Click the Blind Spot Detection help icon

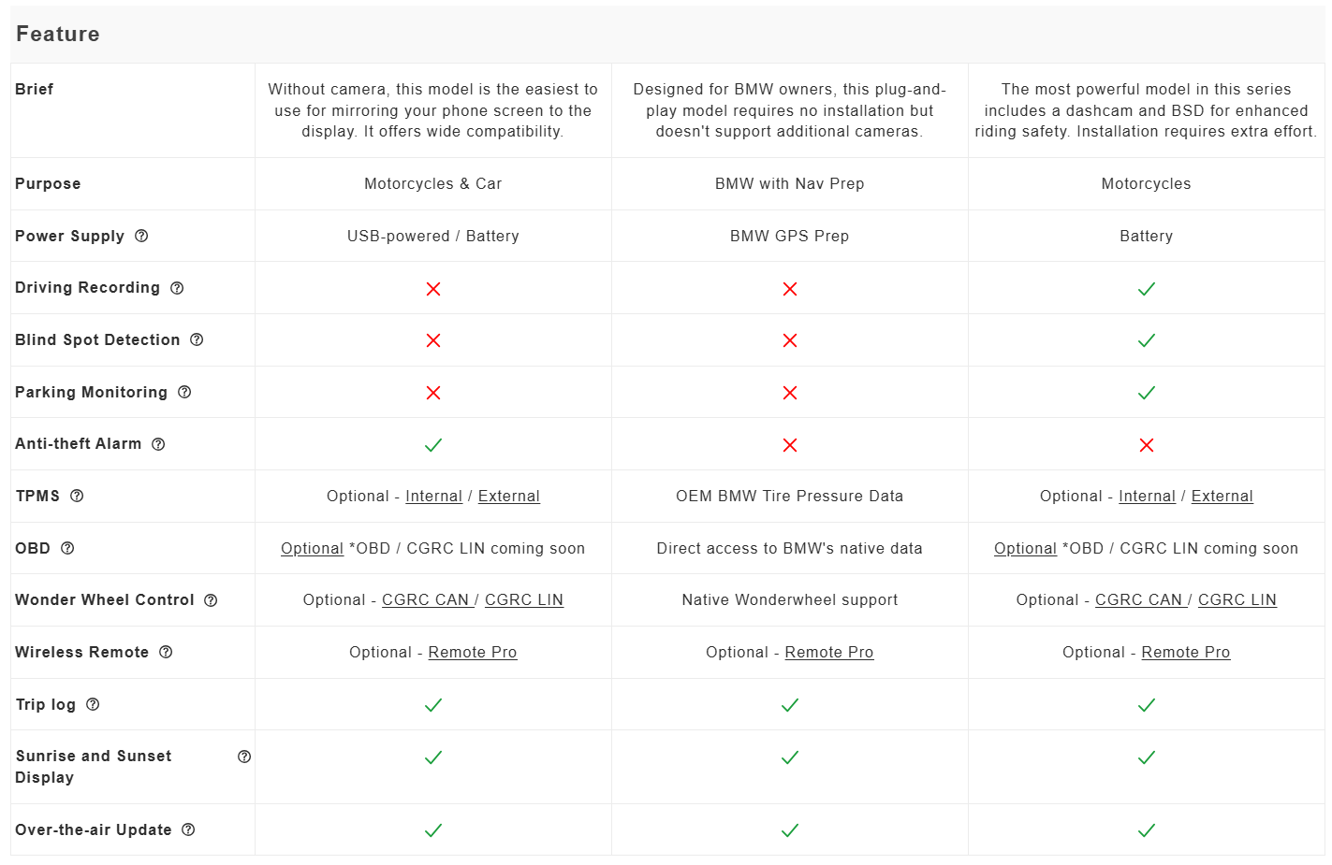pos(197,339)
